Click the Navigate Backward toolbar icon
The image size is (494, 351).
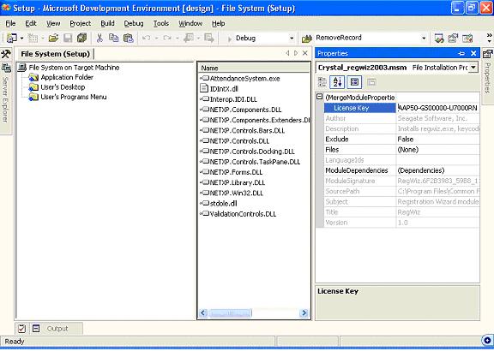[x=189, y=38]
